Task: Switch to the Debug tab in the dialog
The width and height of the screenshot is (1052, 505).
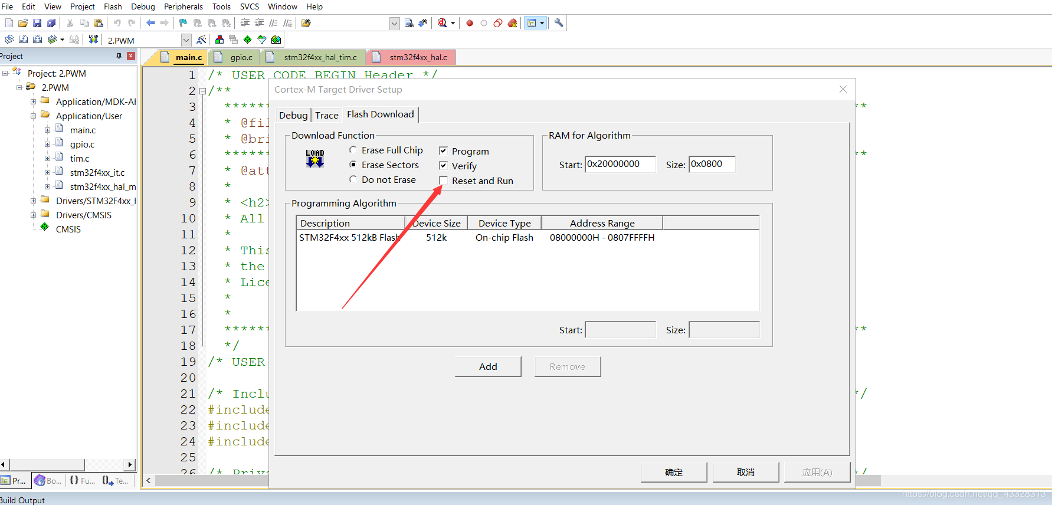Action: (x=293, y=115)
